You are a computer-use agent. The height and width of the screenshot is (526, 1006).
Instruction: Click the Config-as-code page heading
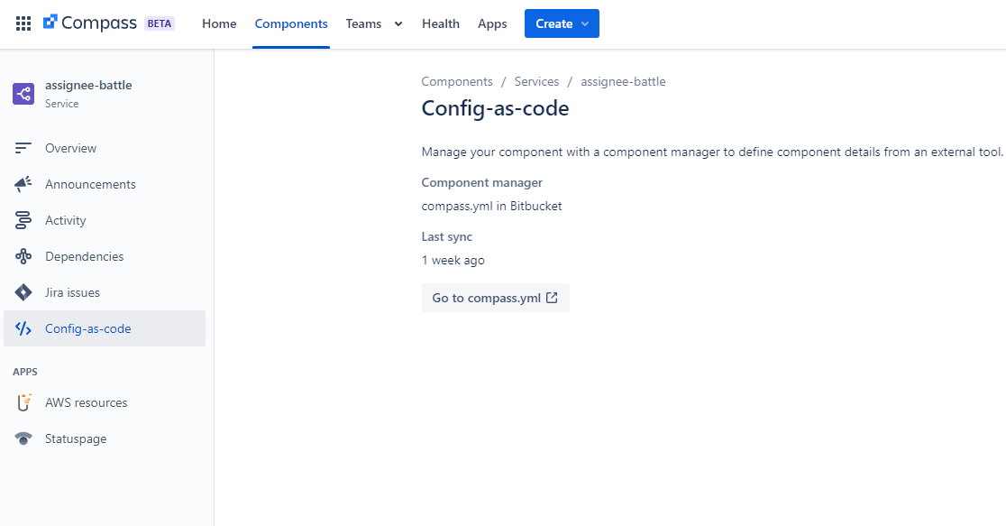tap(495, 108)
